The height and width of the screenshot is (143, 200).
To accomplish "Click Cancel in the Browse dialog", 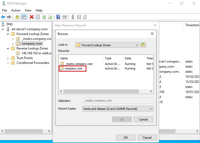I will (143, 119).
